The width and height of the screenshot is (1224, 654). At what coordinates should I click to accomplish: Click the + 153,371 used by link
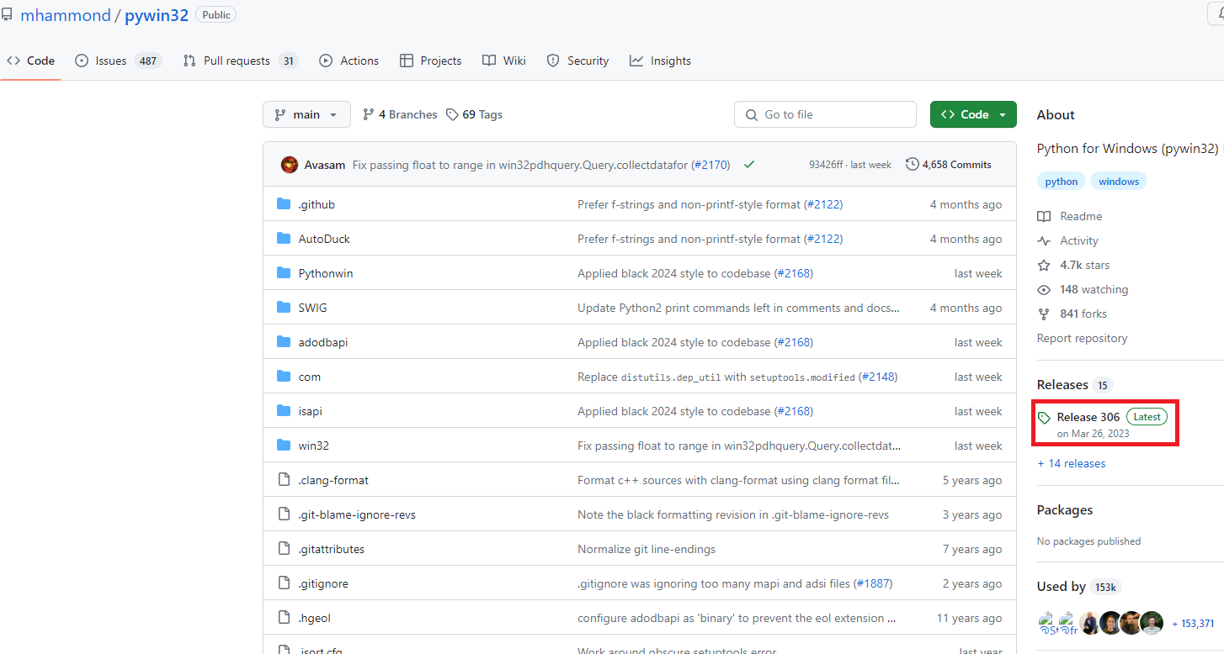click(x=1193, y=623)
